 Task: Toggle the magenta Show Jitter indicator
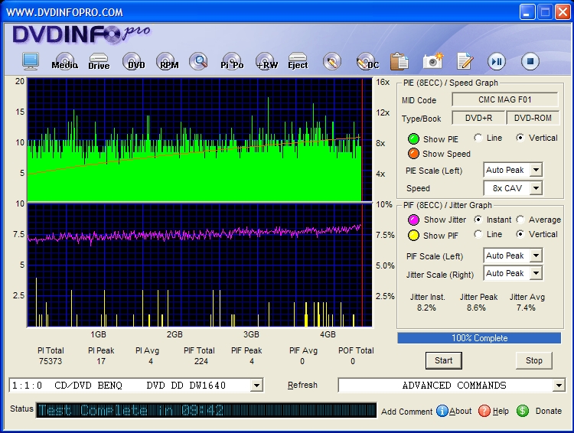coord(413,220)
